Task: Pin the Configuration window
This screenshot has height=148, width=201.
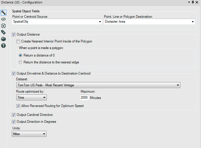Action: (193, 2)
